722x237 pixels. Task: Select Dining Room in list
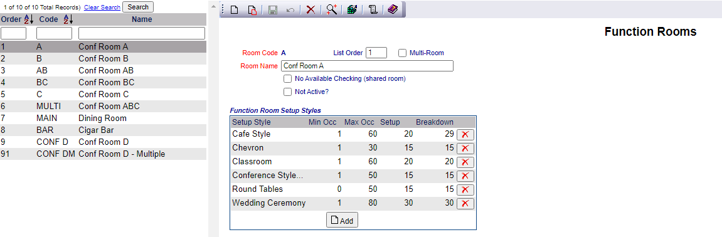(x=103, y=118)
